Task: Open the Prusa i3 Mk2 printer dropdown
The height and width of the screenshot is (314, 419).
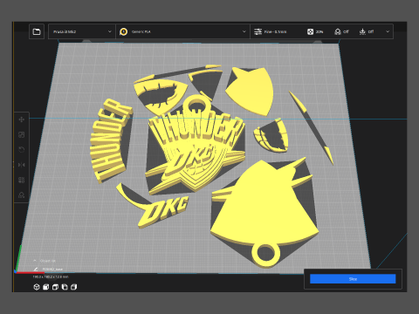Action: pyautogui.click(x=82, y=31)
